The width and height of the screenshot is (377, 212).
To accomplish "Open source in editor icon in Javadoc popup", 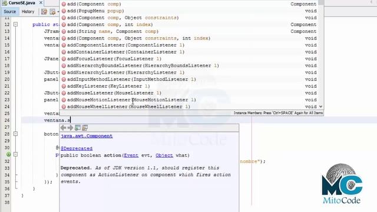I will pos(85,128).
